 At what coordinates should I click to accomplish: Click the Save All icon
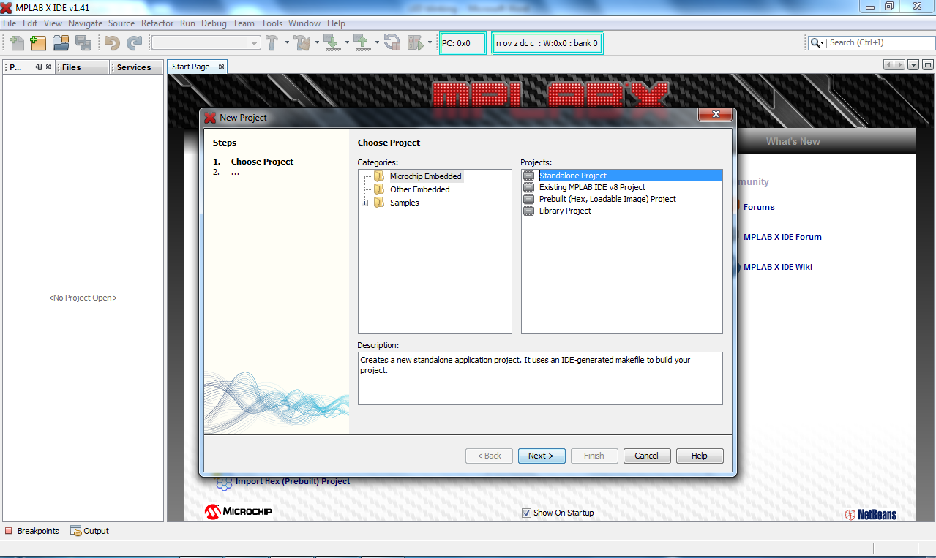(x=83, y=42)
